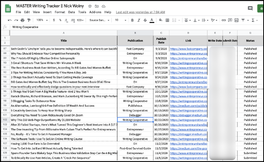Click the cloud save status icon

click(104, 6)
